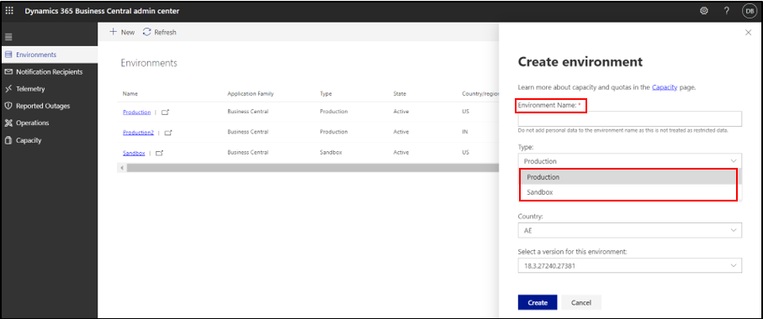Image resolution: width=763 pixels, height=319 pixels.
Task: Expand the version dropdown 18.3.27240.27381
Action: point(630,265)
